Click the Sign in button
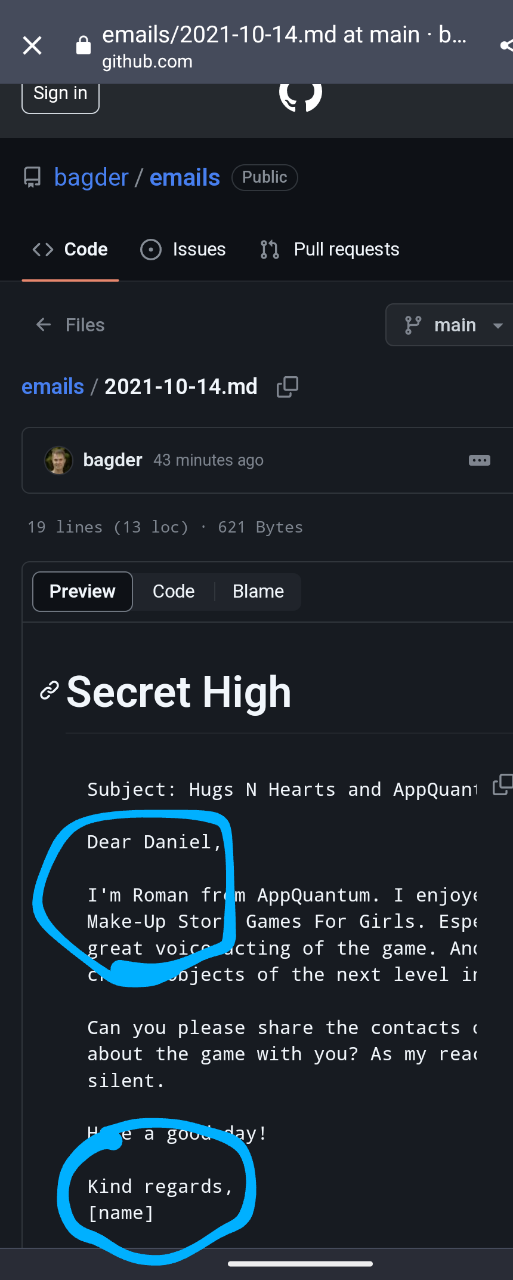The image size is (513, 1280). [60, 95]
